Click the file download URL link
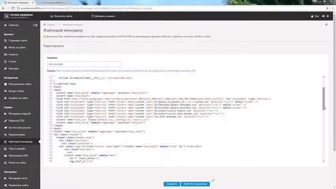Image resolution: width=336 pixels, height=189 pixels. click(126, 71)
